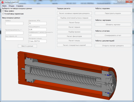
Task: Click the Грузоподъемность input field
Action: pyautogui.click(x=14, y=33)
